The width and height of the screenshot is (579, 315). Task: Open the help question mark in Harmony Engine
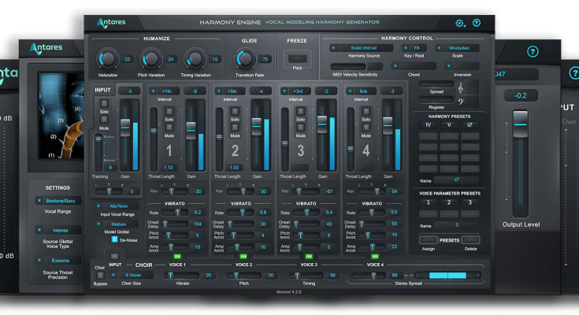point(477,23)
